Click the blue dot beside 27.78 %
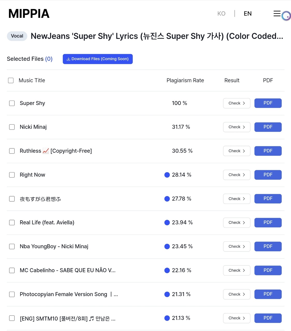291x331 pixels. (x=167, y=199)
